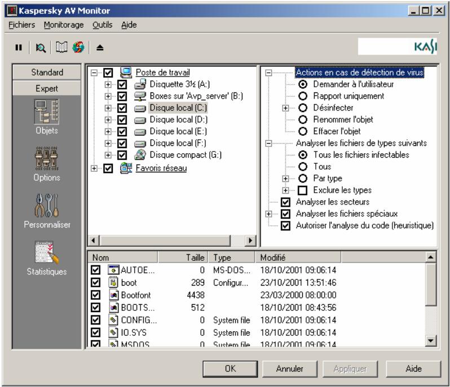This screenshot has height=387, width=450.
Task: Launch the updater globe toolbar icon
Action: coord(78,47)
